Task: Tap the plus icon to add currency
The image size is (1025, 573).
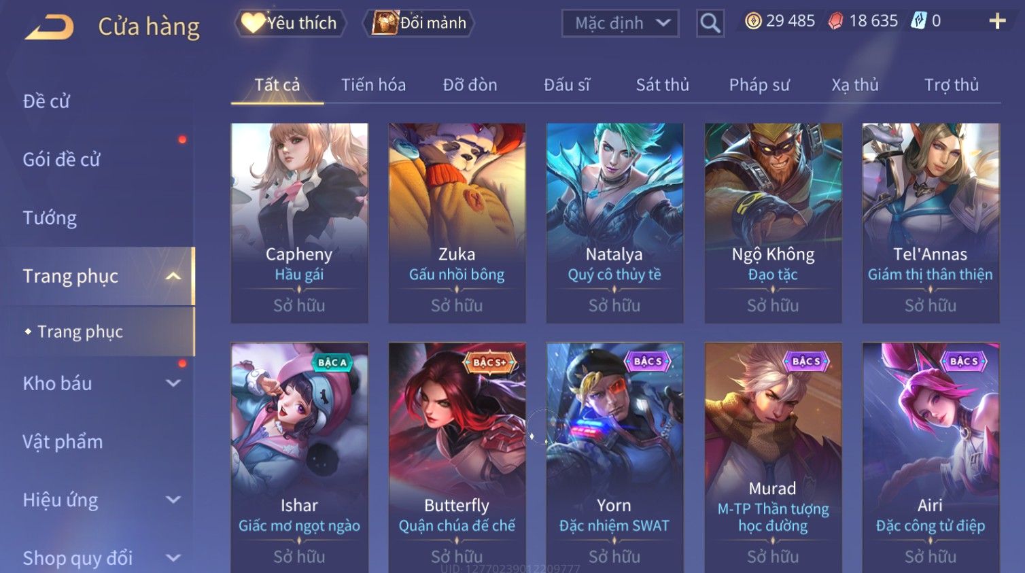Action: (x=997, y=21)
